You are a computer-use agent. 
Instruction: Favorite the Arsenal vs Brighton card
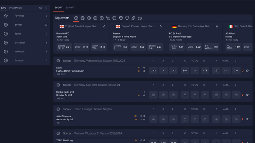(160, 26)
